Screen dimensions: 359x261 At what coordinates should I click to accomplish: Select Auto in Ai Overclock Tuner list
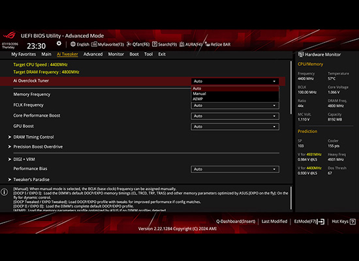click(x=235, y=88)
